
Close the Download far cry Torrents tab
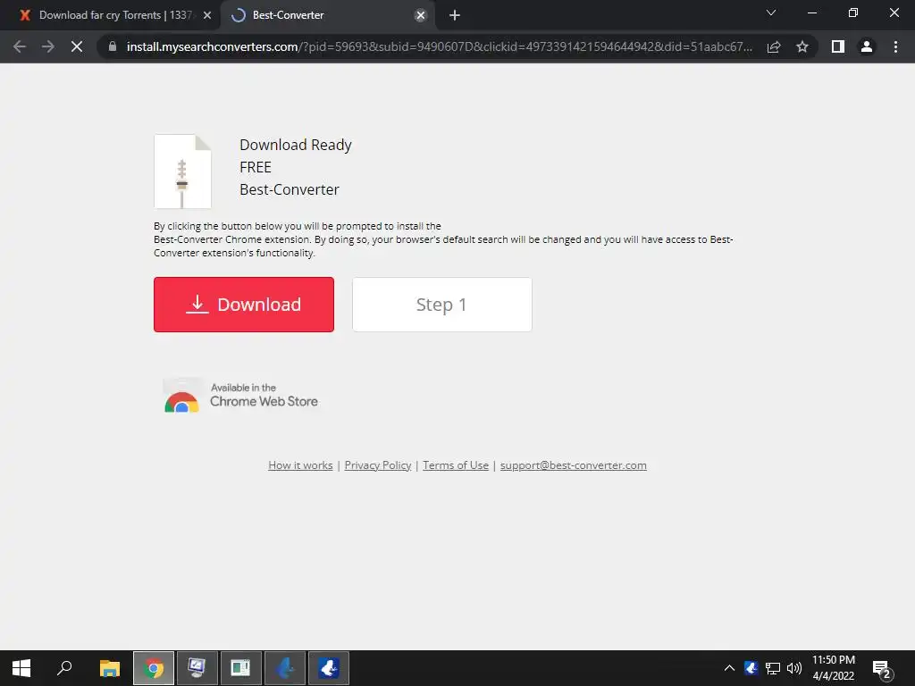(x=207, y=16)
